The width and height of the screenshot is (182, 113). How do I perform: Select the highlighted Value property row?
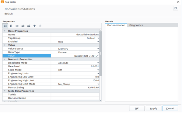point(27,56)
